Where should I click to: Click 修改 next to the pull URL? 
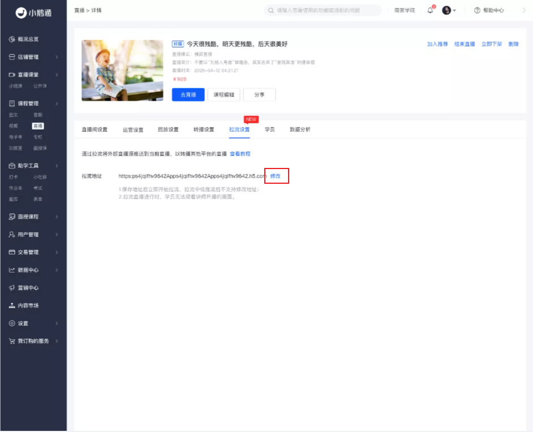coord(276,176)
